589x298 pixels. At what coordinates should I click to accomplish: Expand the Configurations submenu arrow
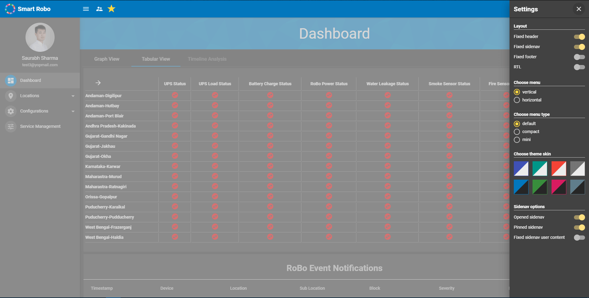coord(73,111)
